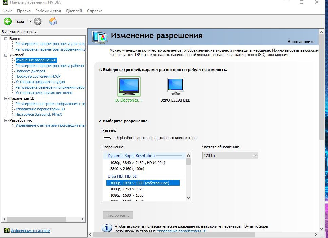Screen dimensions: 328x238
Task: Select Изменение разрешения in the task tree
Action: pyautogui.click(x=36, y=60)
